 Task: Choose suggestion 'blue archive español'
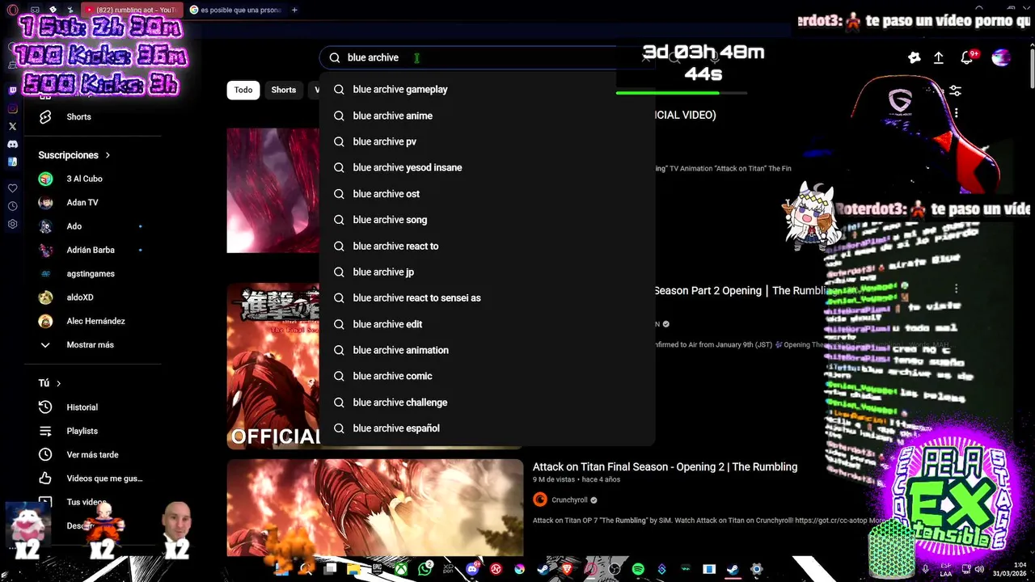pyautogui.click(x=487, y=428)
